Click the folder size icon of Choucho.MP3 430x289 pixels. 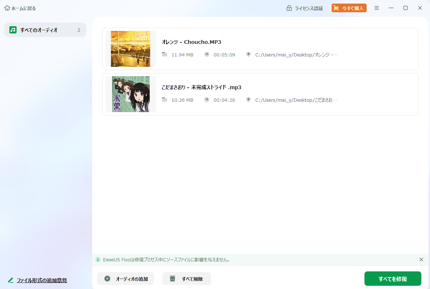click(x=165, y=54)
